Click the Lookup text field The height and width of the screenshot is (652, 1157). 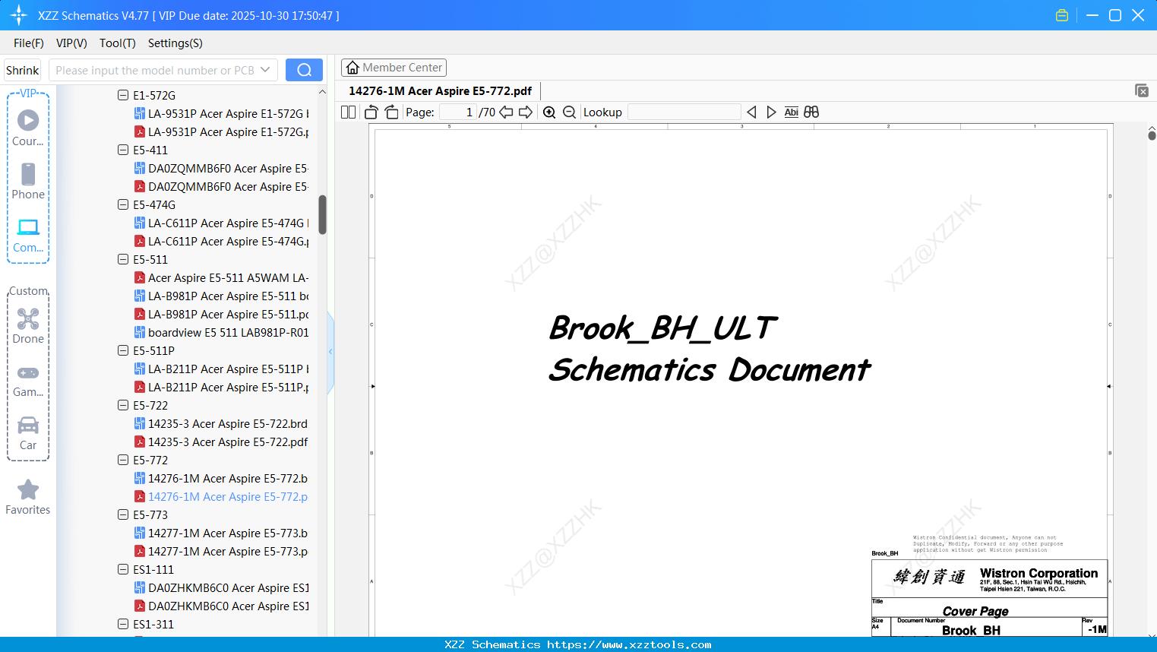pos(684,112)
